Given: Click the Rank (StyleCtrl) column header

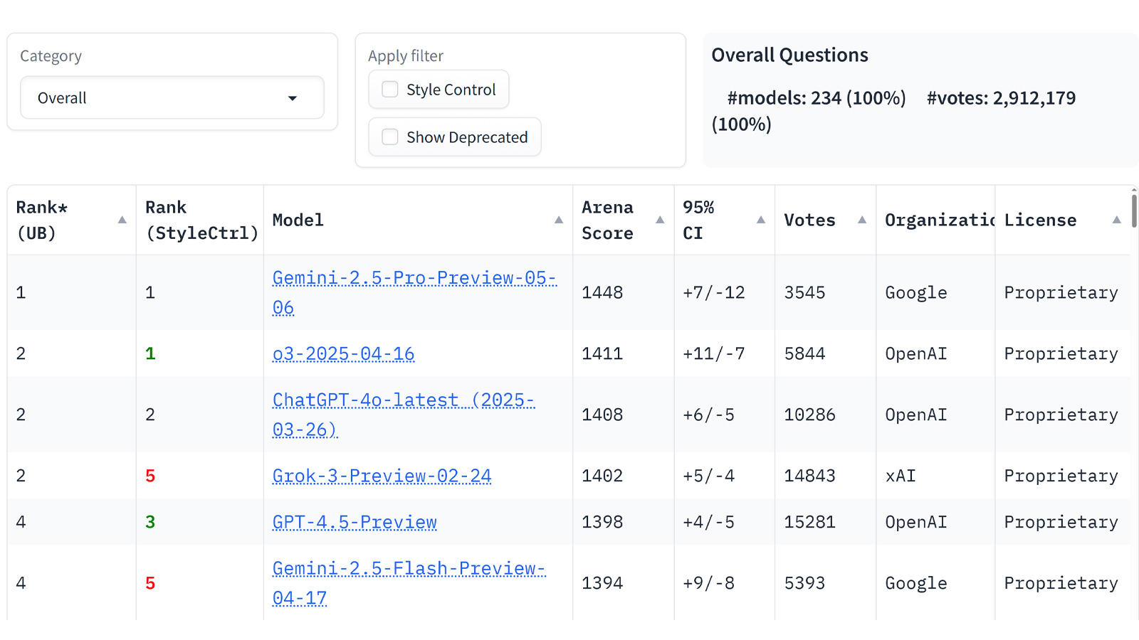Looking at the screenshot, I should pos(201,220).
